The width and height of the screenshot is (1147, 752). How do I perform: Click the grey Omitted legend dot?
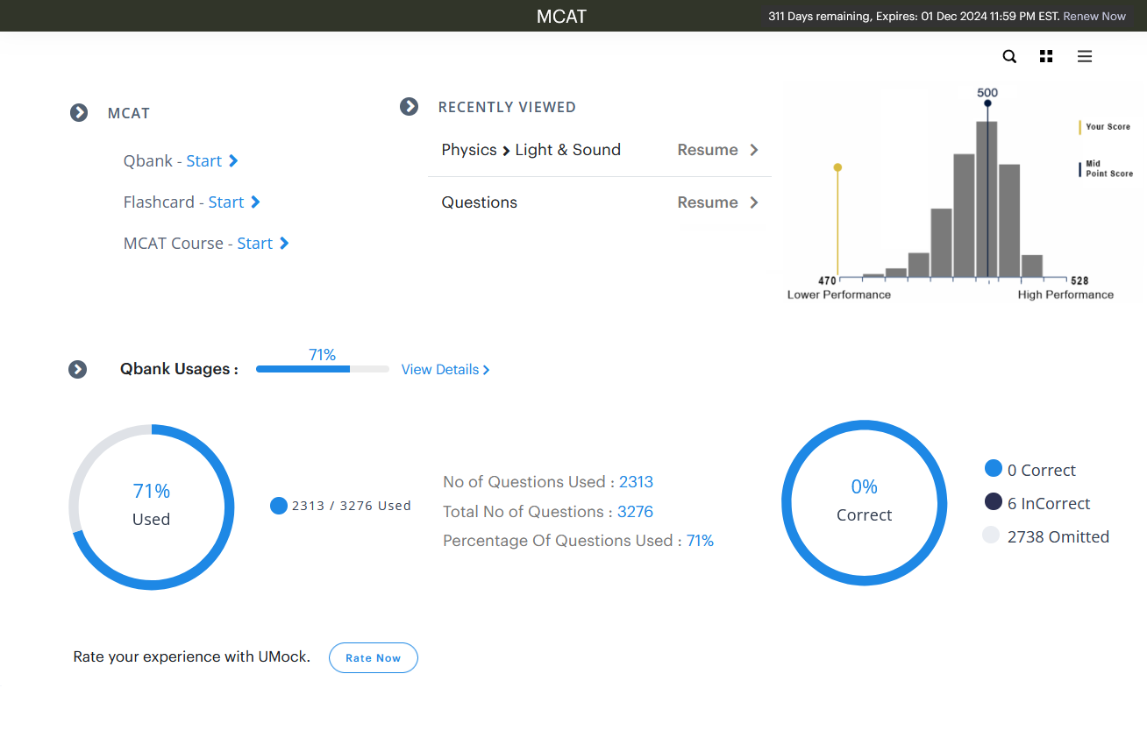tap(991, 535)
